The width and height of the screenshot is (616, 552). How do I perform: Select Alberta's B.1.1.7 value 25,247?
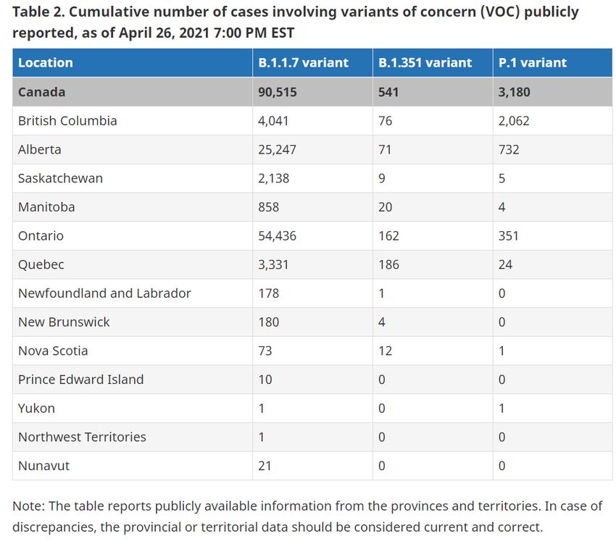[277, 149]
